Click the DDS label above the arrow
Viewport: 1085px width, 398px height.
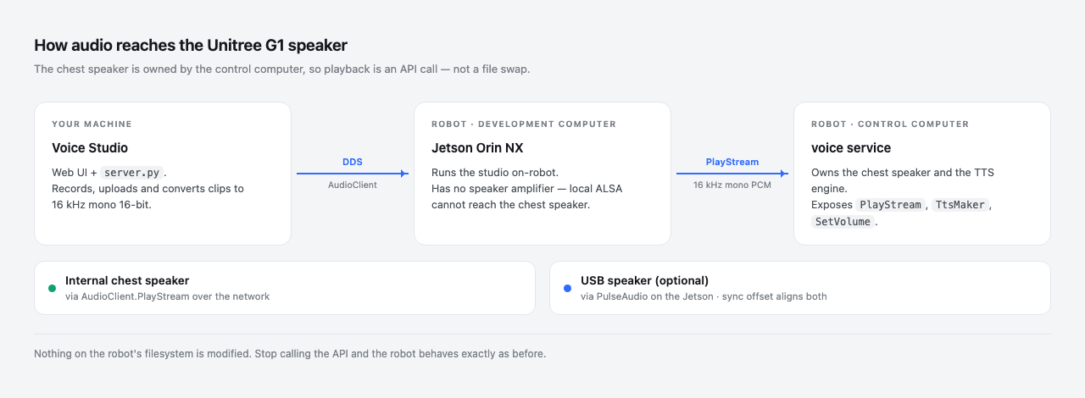[353, 162]
